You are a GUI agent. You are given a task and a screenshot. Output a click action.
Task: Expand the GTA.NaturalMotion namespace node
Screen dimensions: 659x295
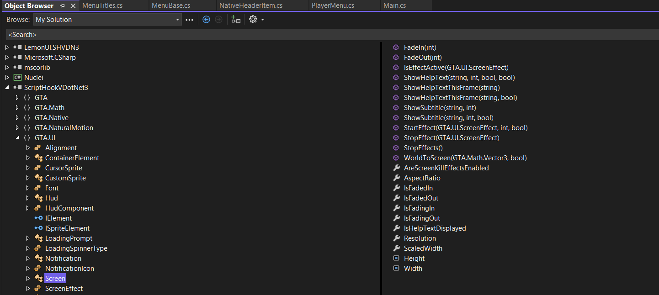tap(17, 128)
